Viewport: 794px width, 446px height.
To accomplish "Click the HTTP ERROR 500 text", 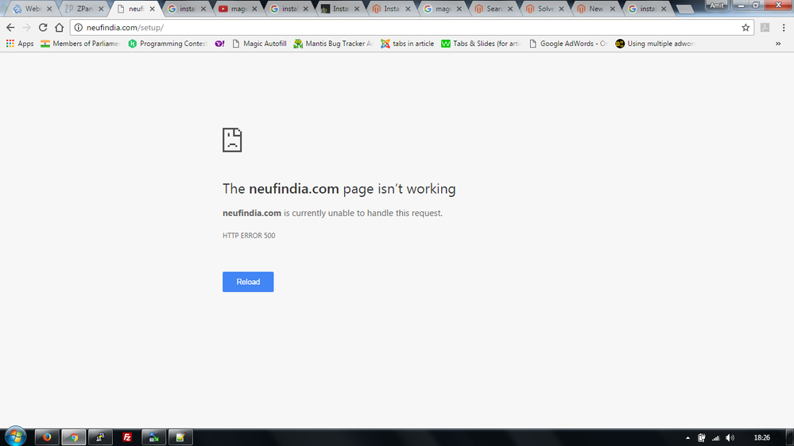I will (x=249, y=236).
